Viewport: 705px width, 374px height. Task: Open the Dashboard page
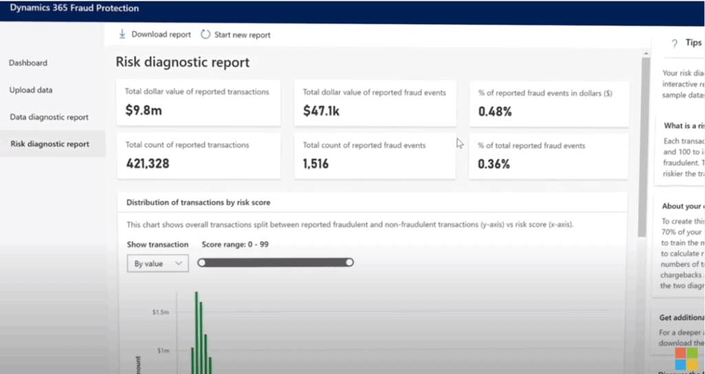28,63
